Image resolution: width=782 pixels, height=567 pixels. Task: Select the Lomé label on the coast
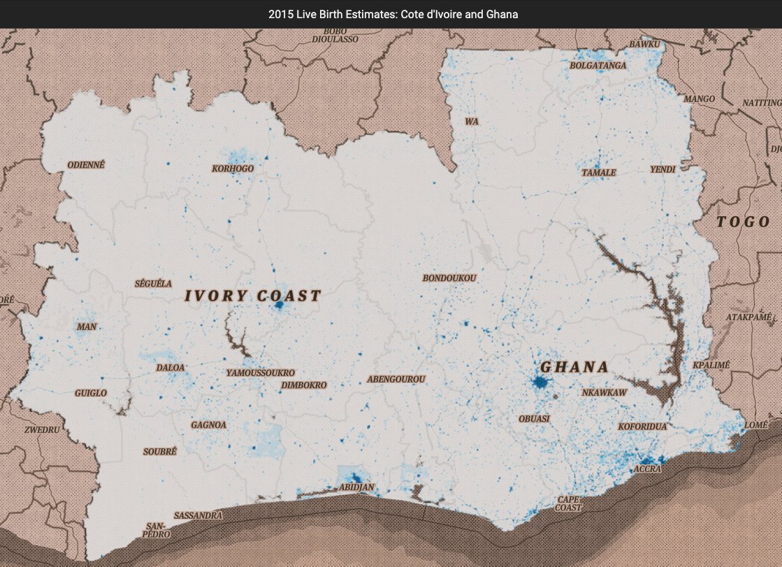pos(756,425)
